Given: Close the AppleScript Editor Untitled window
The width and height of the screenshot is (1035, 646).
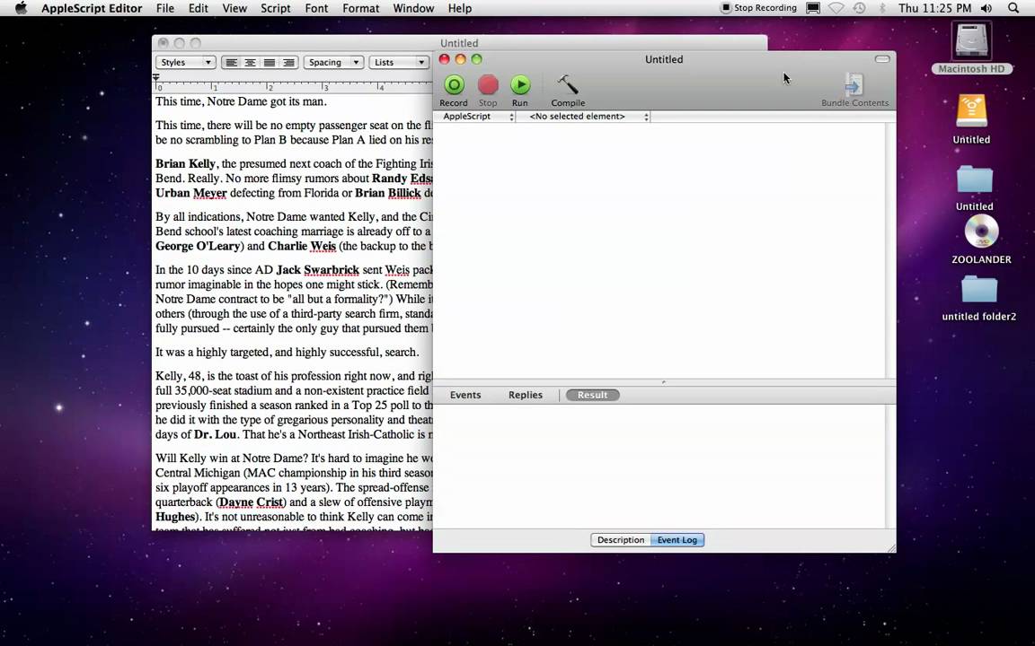Looking at the screenshot, I should pos(444,59).
